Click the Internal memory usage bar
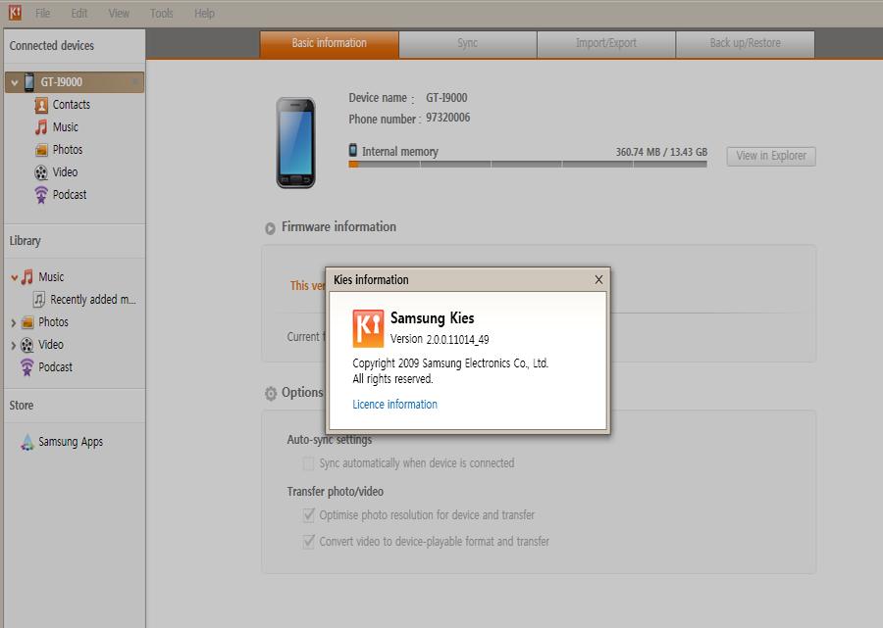Viewport: 883px width, 628px height. (528, 165)
